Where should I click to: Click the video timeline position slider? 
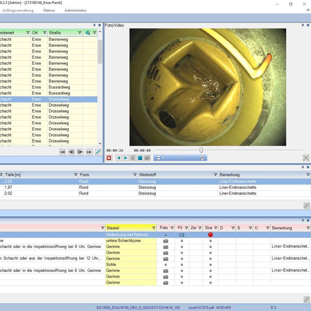pos(201,150)
